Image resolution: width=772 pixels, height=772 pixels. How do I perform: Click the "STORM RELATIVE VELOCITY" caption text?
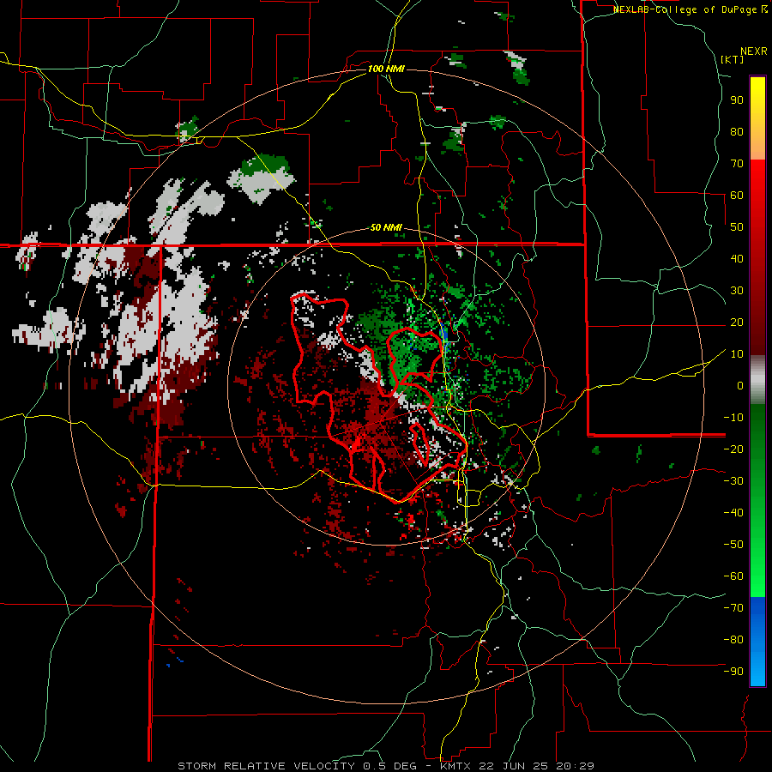(x=266, y=766)
